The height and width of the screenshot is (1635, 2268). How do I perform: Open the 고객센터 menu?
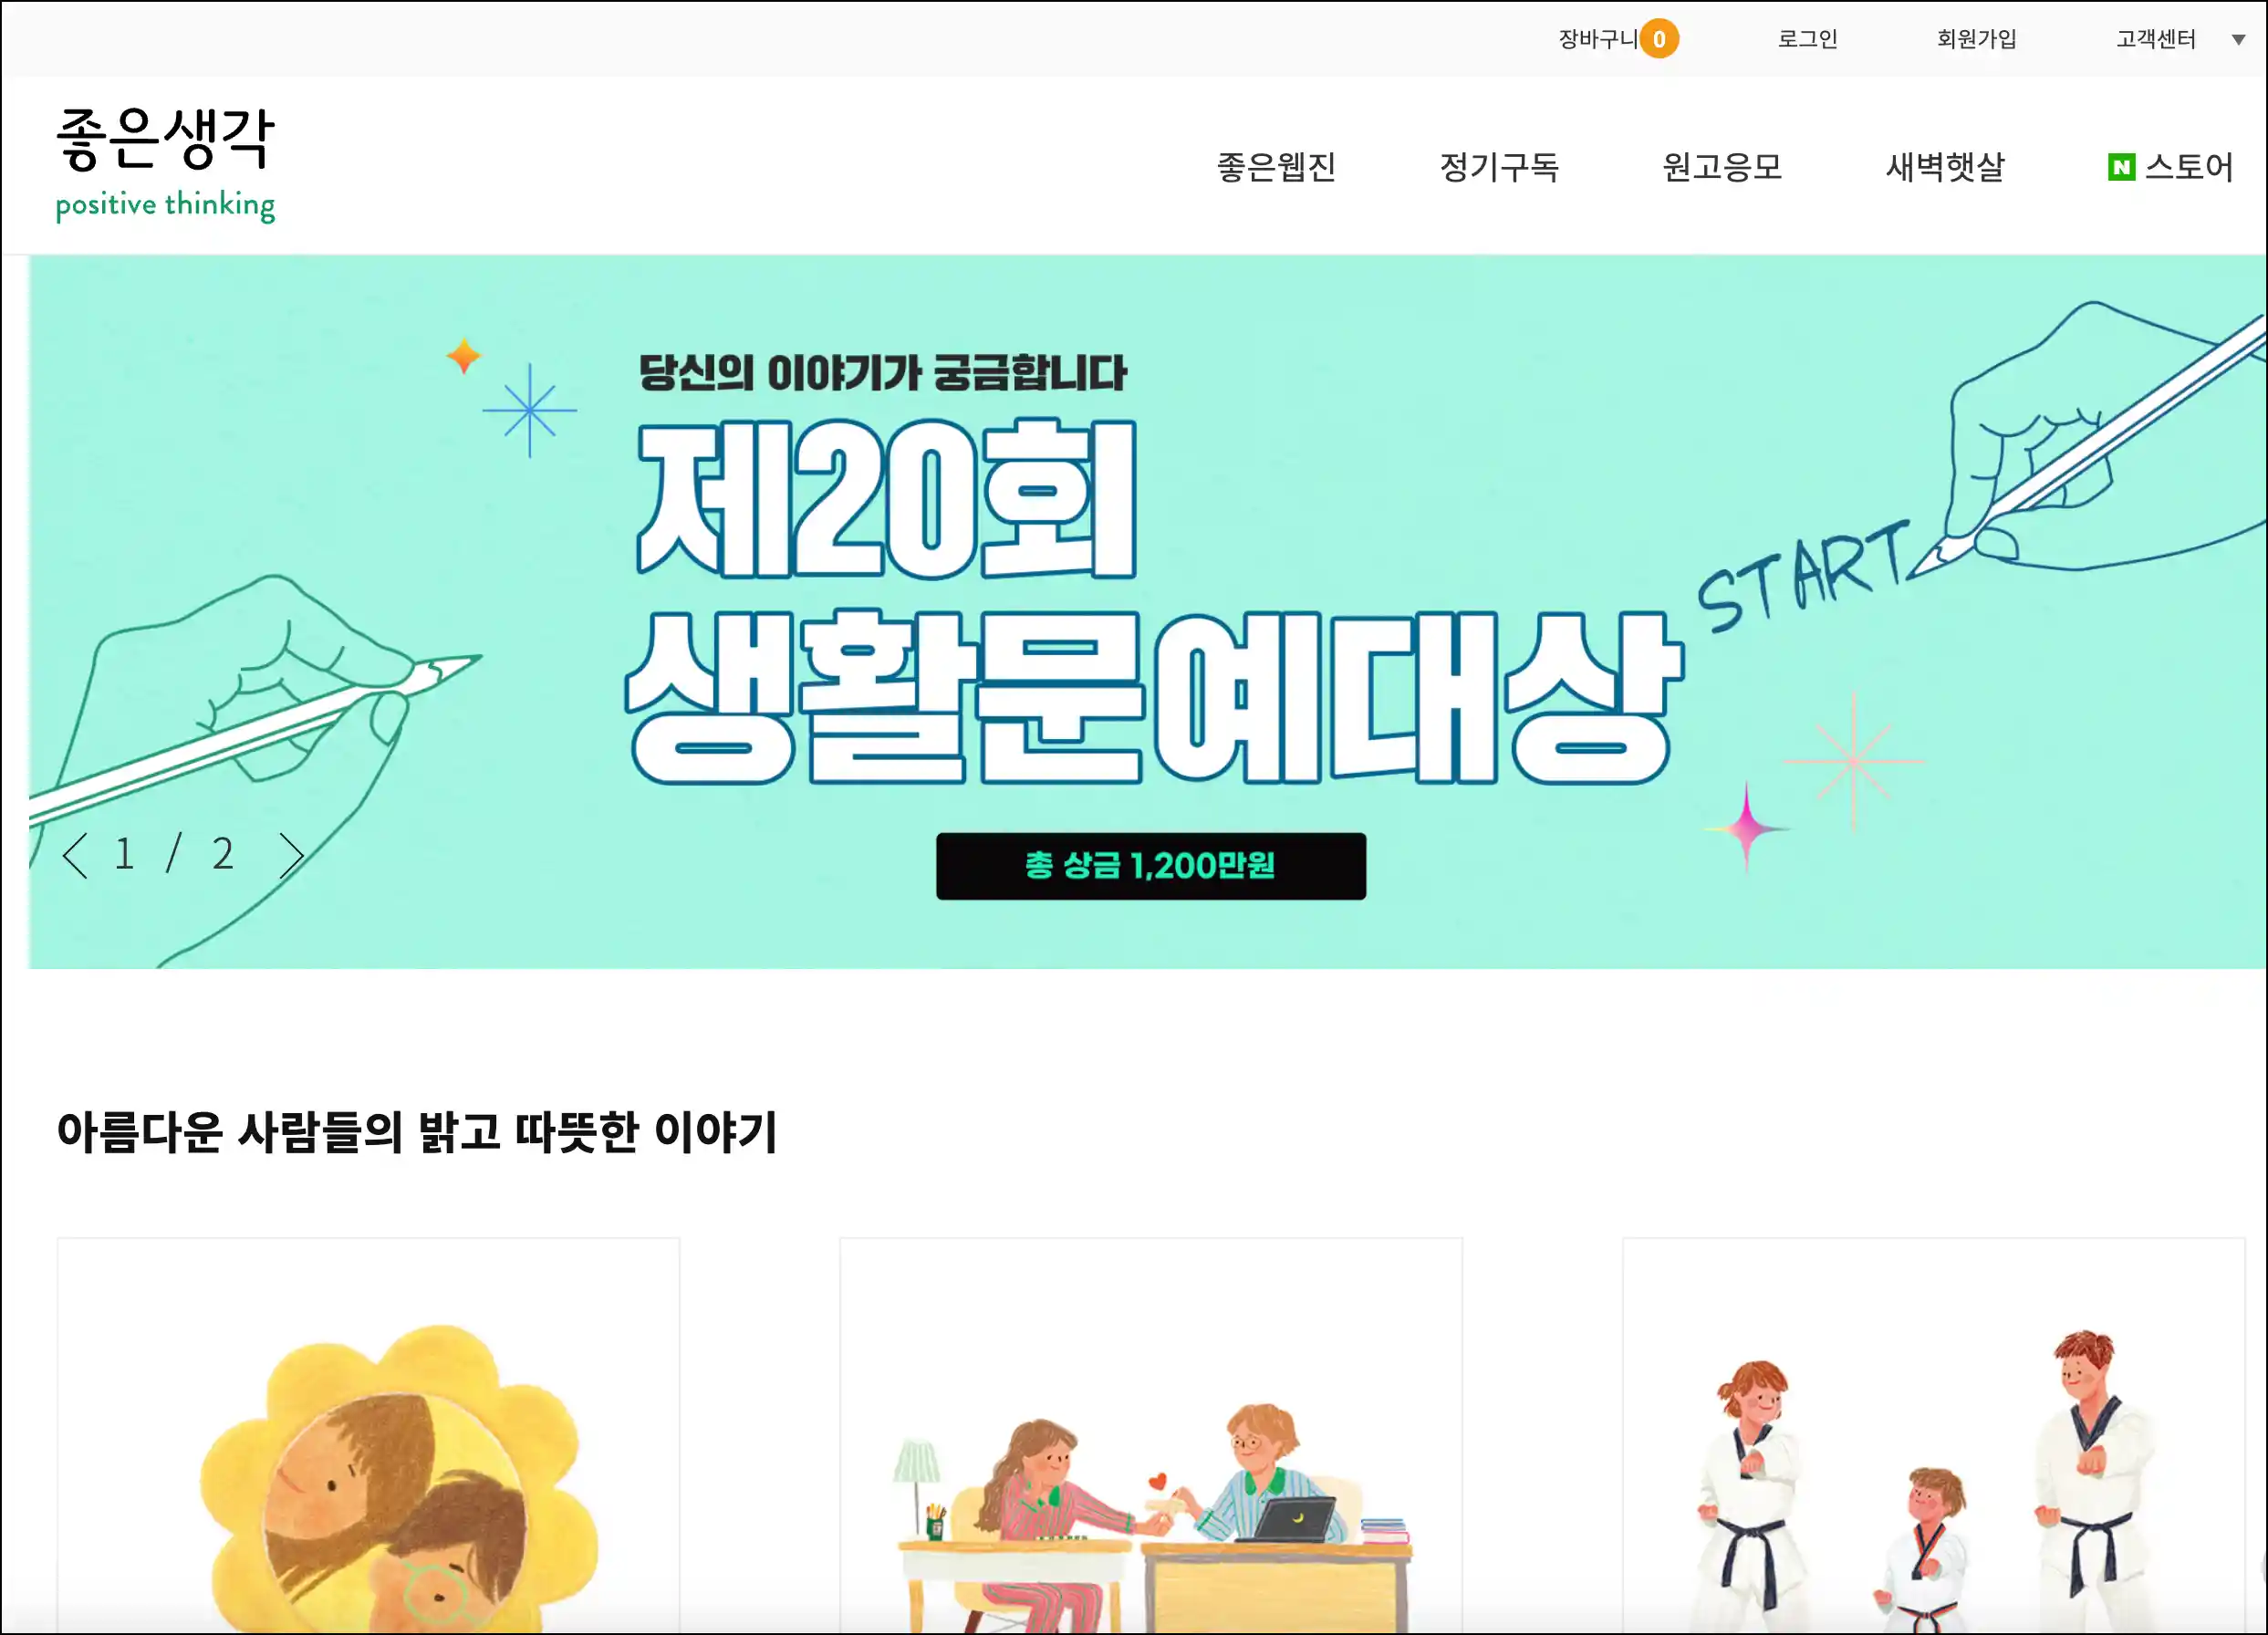[2155, 39]
